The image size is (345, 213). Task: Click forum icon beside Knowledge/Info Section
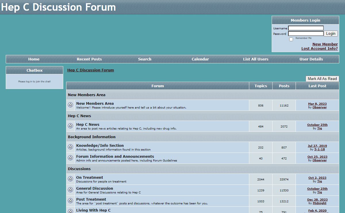pyautogui.click(x=70, y=147)
